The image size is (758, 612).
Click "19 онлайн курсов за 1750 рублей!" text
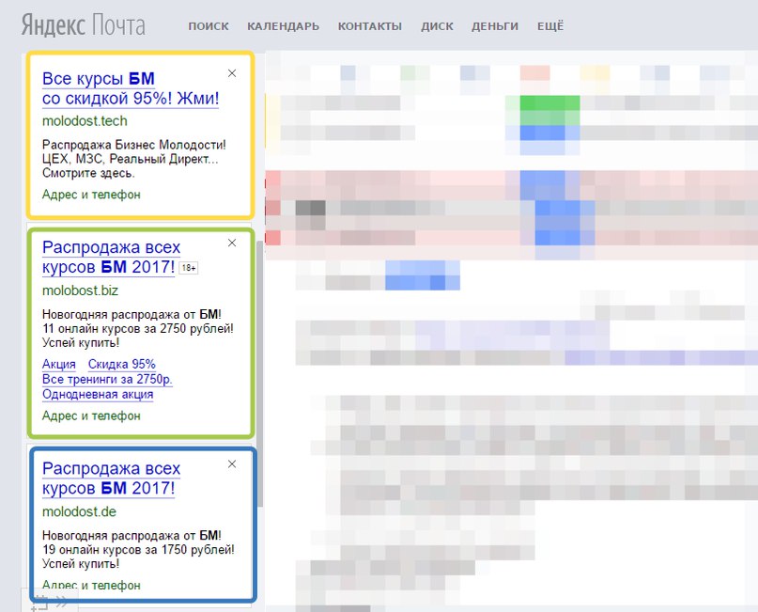coord(138,550)
